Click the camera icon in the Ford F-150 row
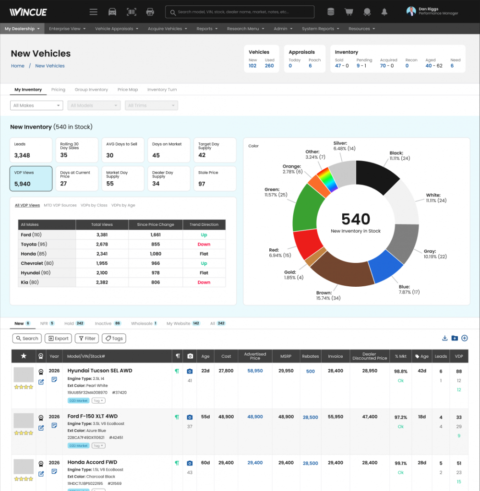This screenshot has height=491, width=480. [190, 417]
